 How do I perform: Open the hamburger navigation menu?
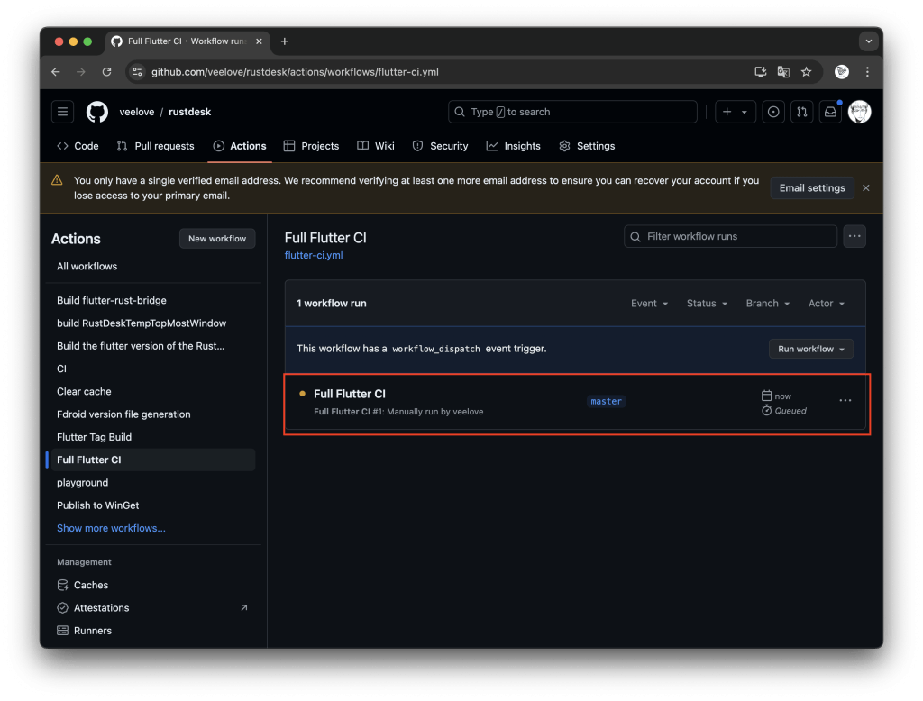point(62,112)
